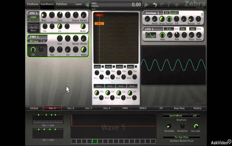Open the Arp/Seq bottom tab
The image size is (232, 146).
[x=179, y=108]
